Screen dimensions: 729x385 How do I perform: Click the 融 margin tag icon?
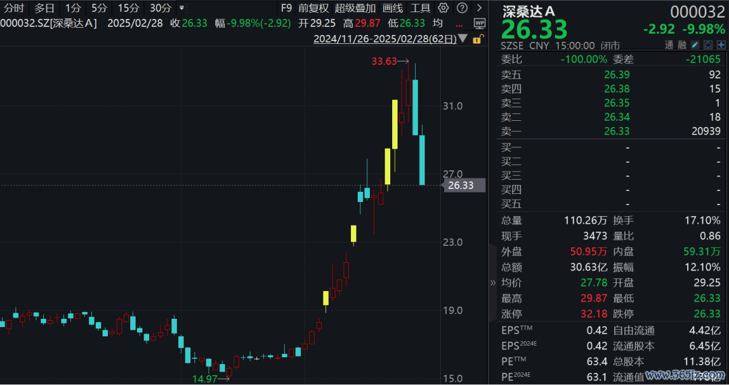click(682, 45)
